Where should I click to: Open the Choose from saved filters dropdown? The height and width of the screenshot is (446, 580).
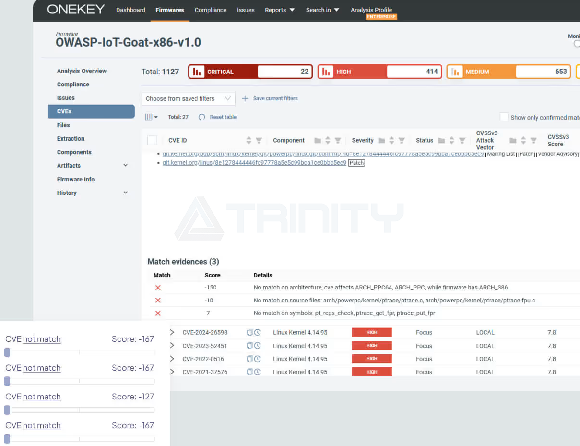(x=188, y=98)
